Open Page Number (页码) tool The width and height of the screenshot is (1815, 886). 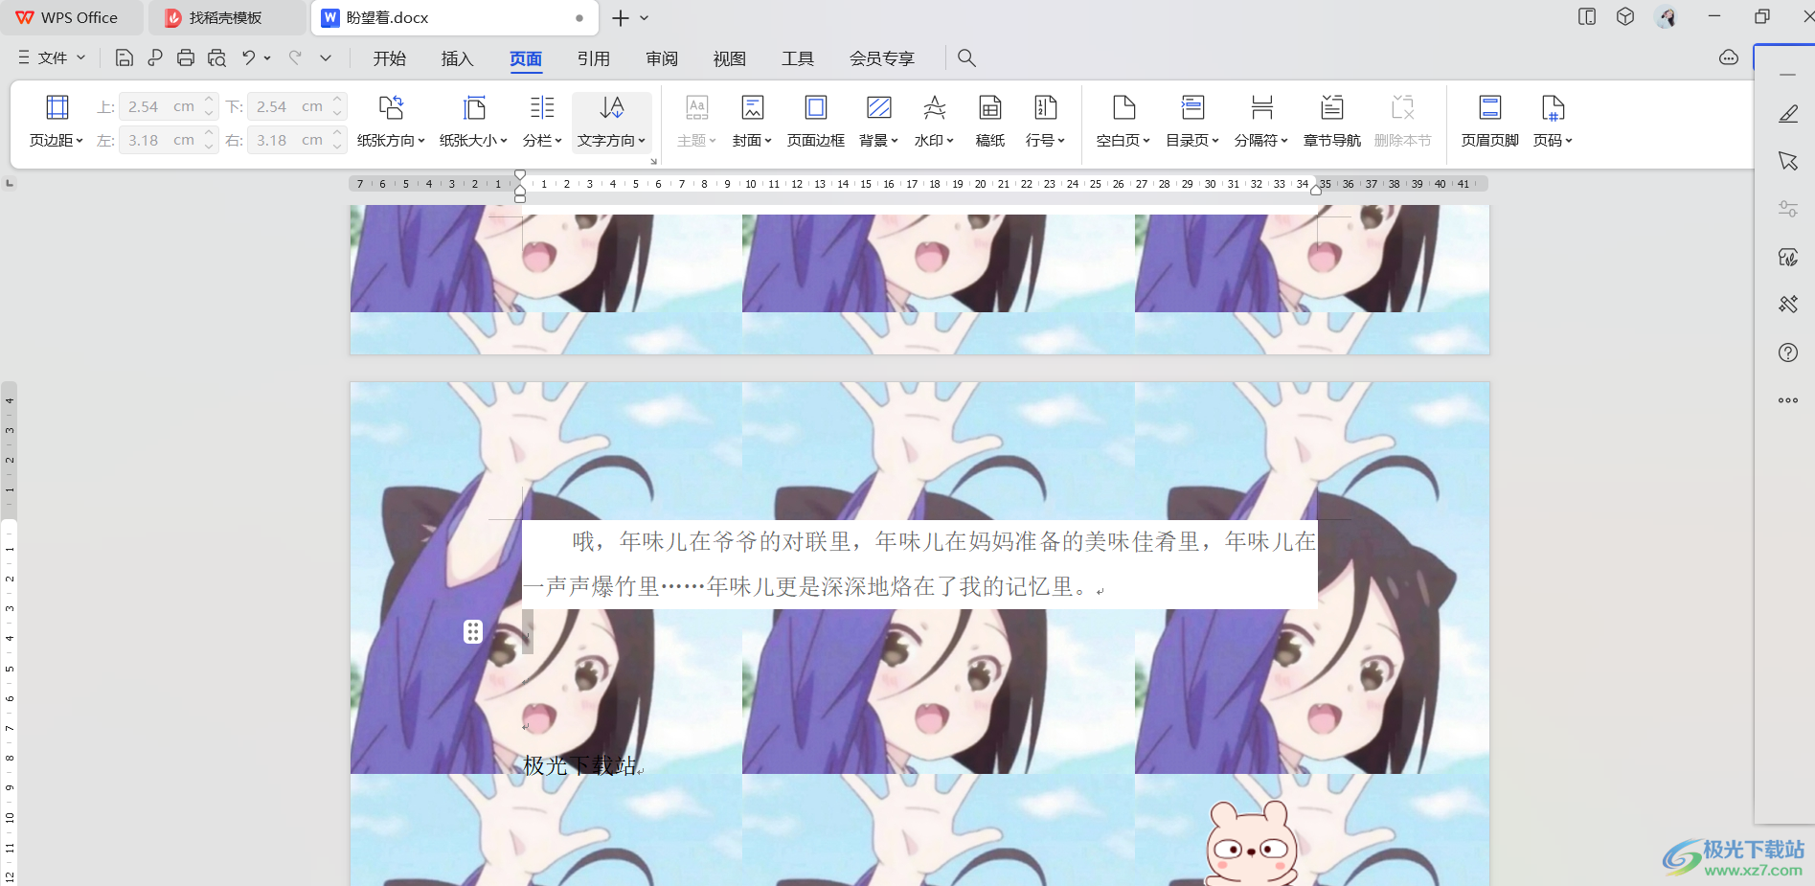tap(1553, 122)
